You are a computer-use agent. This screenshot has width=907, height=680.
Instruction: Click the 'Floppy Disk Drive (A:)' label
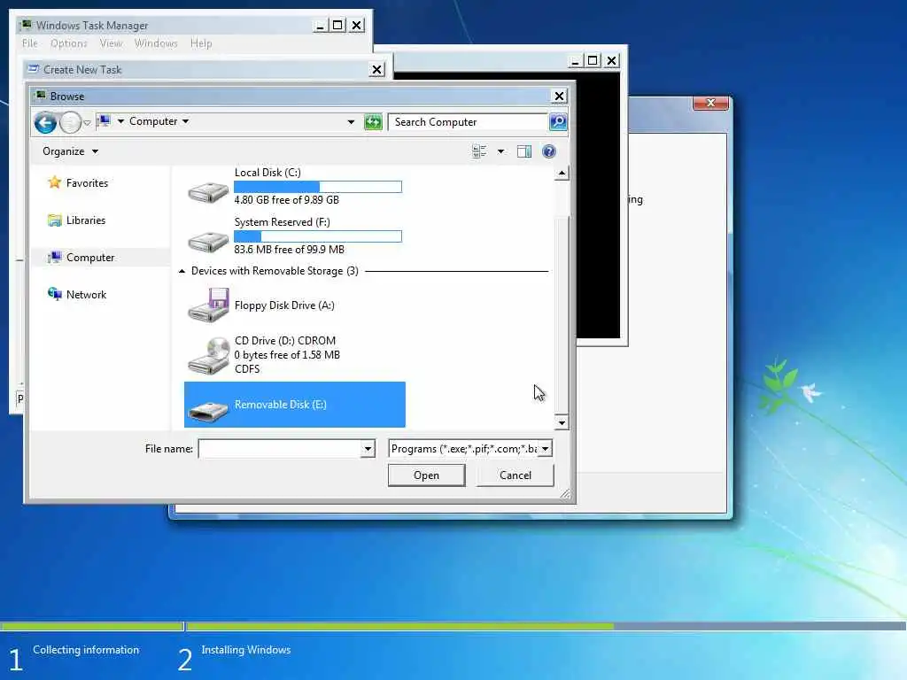(x=284, y=305)
